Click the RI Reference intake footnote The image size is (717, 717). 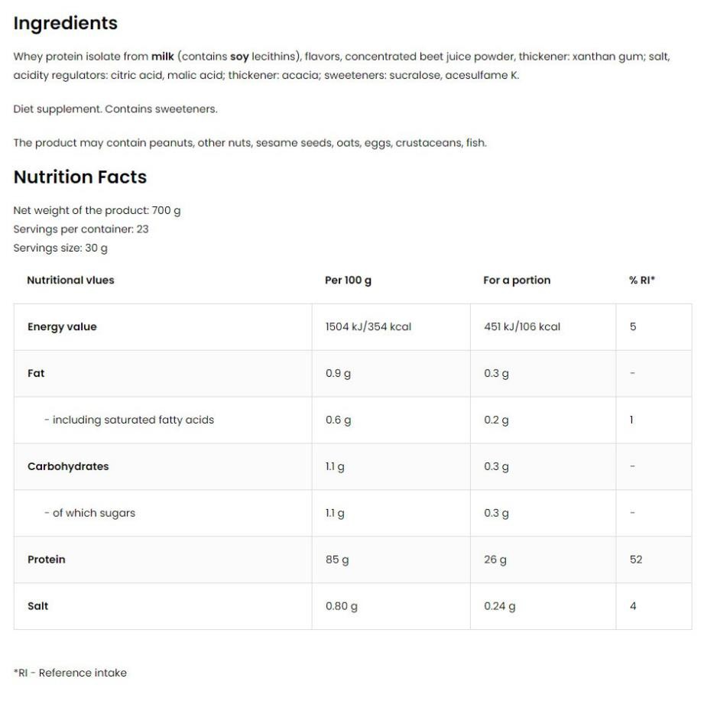click(x=70, y=673)
